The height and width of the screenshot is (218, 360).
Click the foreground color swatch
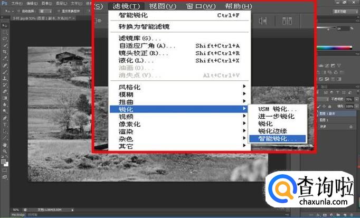4,162
